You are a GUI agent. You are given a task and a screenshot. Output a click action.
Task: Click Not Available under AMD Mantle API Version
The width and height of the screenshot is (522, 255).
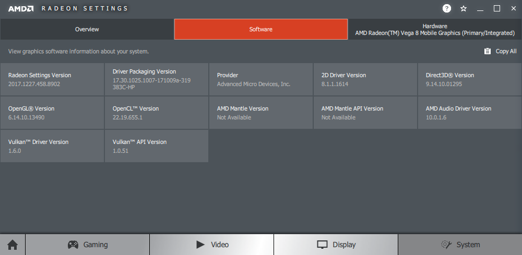[339, 117]
